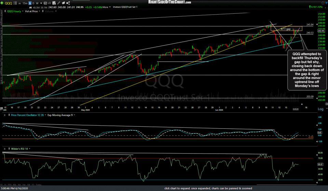
Task: Click the QQQ backfill commentary callout box
Action: [x=307, y=70]
